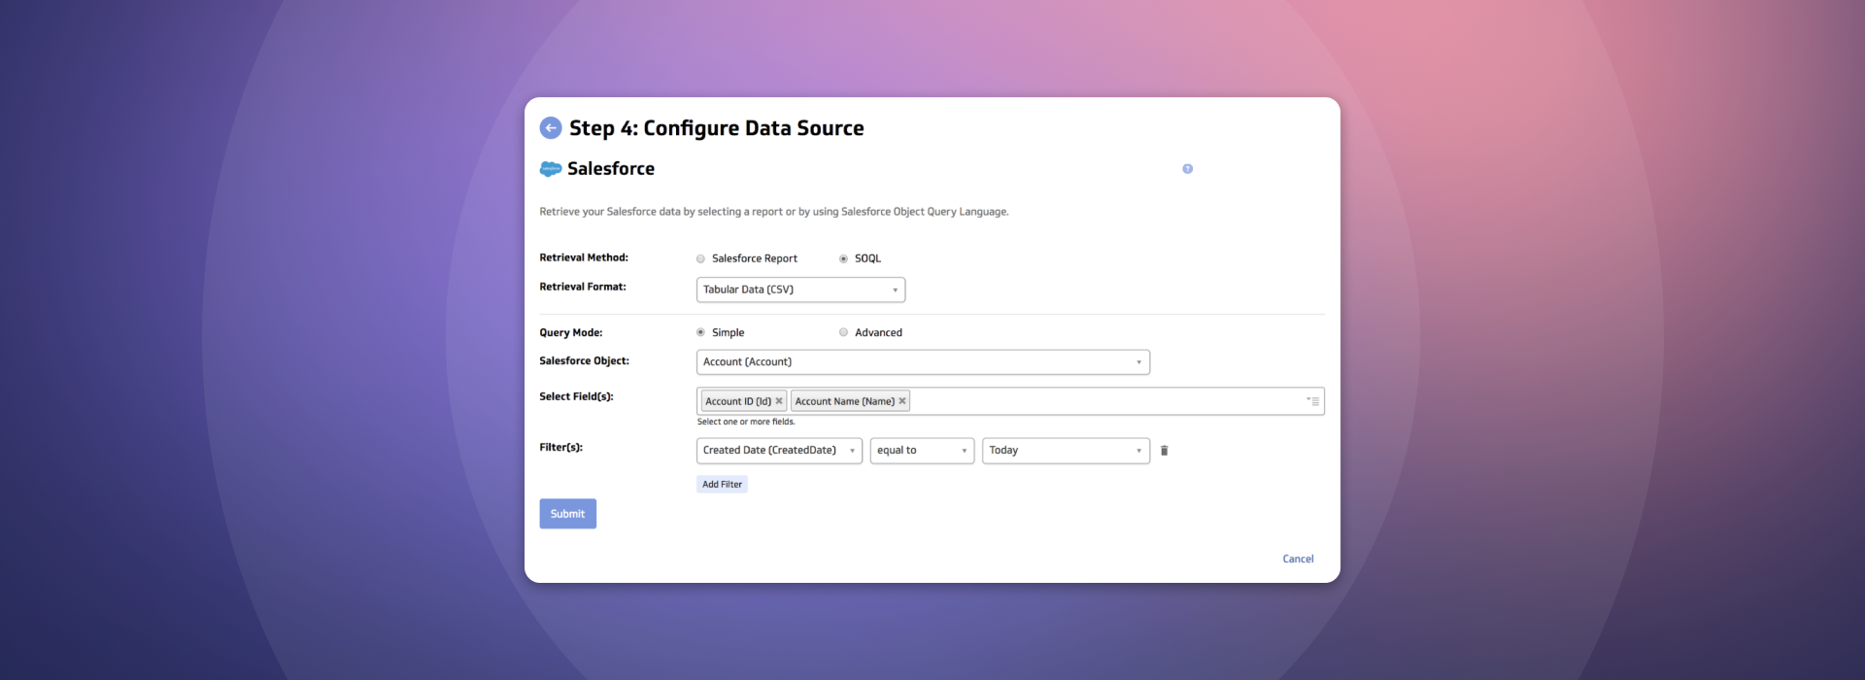Open the 'Today' filter value dropdown
The image size is (1865, 680).
[x=1066, y=451]
